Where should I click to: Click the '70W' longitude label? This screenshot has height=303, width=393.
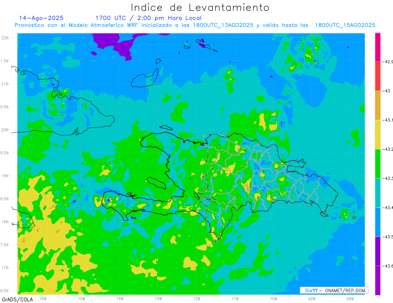click(x=273, y=298)
